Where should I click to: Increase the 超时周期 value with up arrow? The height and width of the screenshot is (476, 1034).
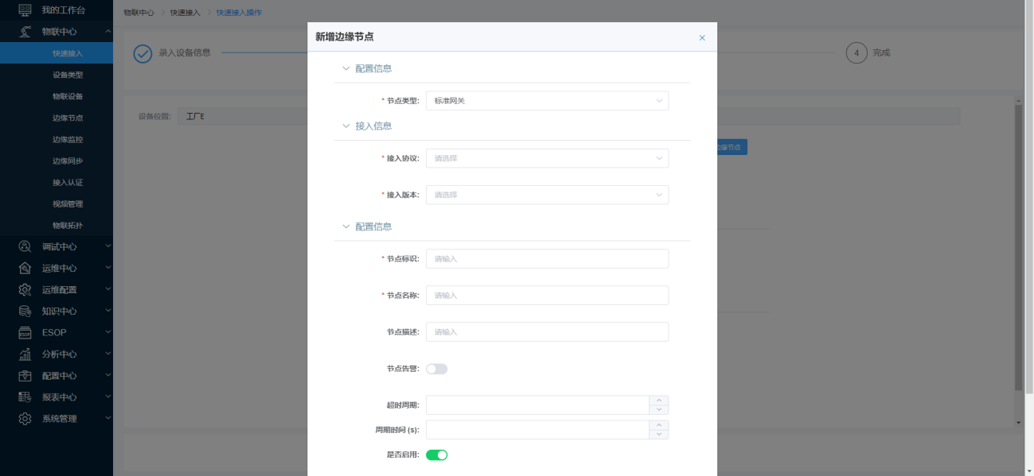click(658, 401)
